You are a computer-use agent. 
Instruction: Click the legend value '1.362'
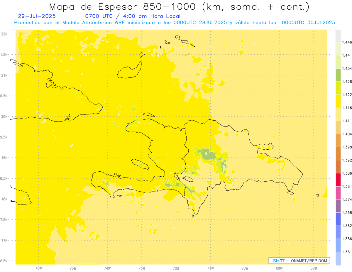[x=347, y=226]
